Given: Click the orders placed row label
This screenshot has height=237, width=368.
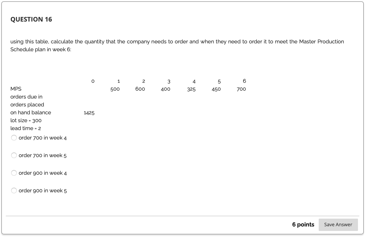Looking at the screenshot, I should pyautogui.click(x=27, y=105).
